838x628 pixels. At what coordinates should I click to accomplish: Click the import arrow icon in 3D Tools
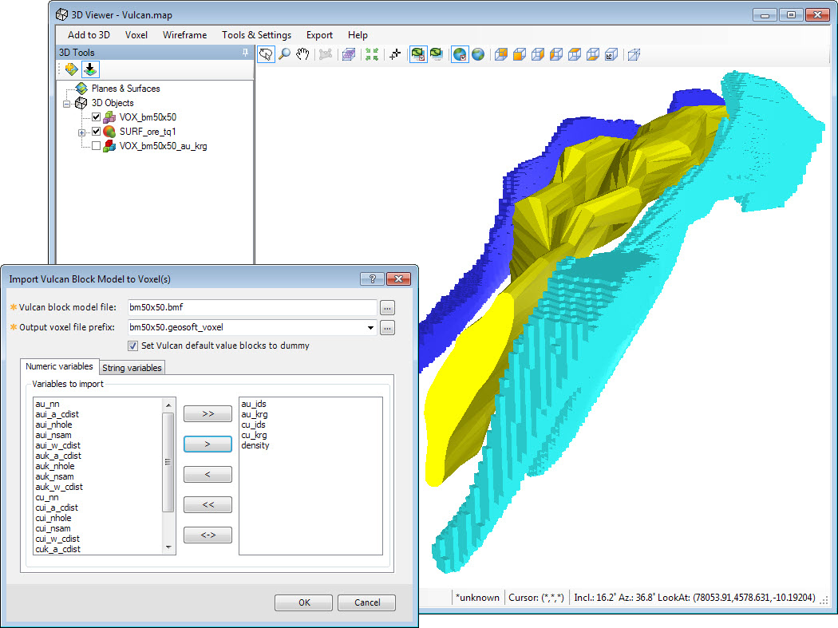coord(90,69)
